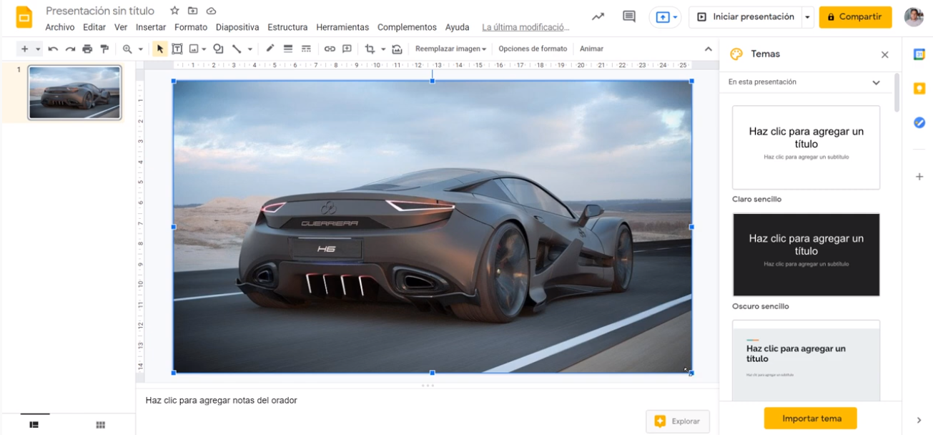Open the Ver menu
The height and width of the screenshot is (435, 933).
coord(121,27)
